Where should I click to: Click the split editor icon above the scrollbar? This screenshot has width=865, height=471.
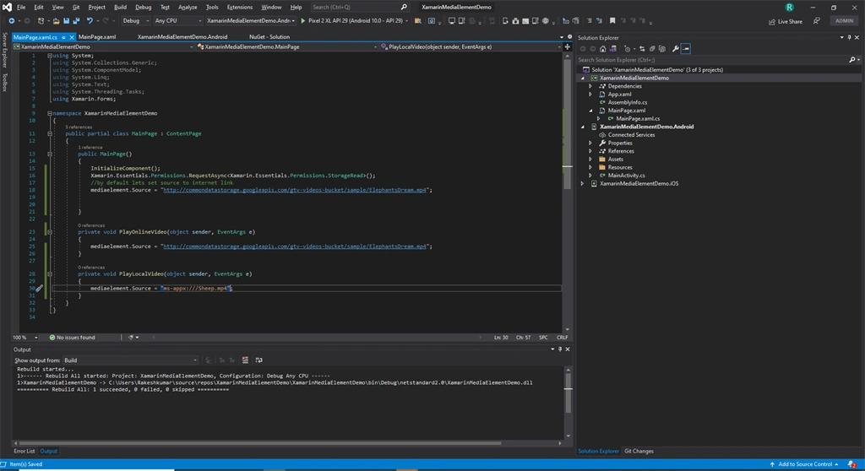(x=567, y=47)
